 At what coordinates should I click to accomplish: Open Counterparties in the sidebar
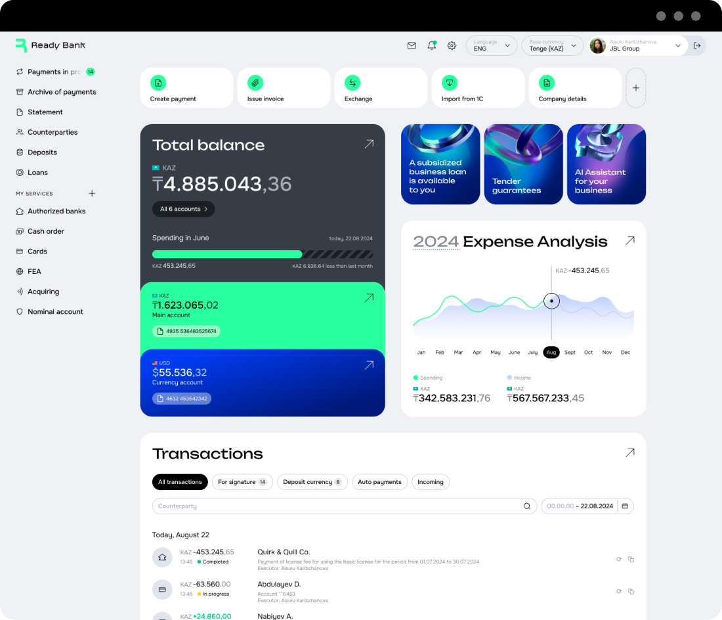click(x=53, y=132)
